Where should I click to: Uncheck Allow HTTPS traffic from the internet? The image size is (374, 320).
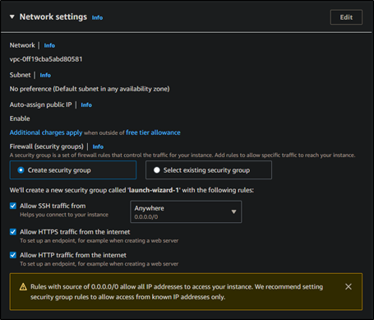tap(13, 232)
